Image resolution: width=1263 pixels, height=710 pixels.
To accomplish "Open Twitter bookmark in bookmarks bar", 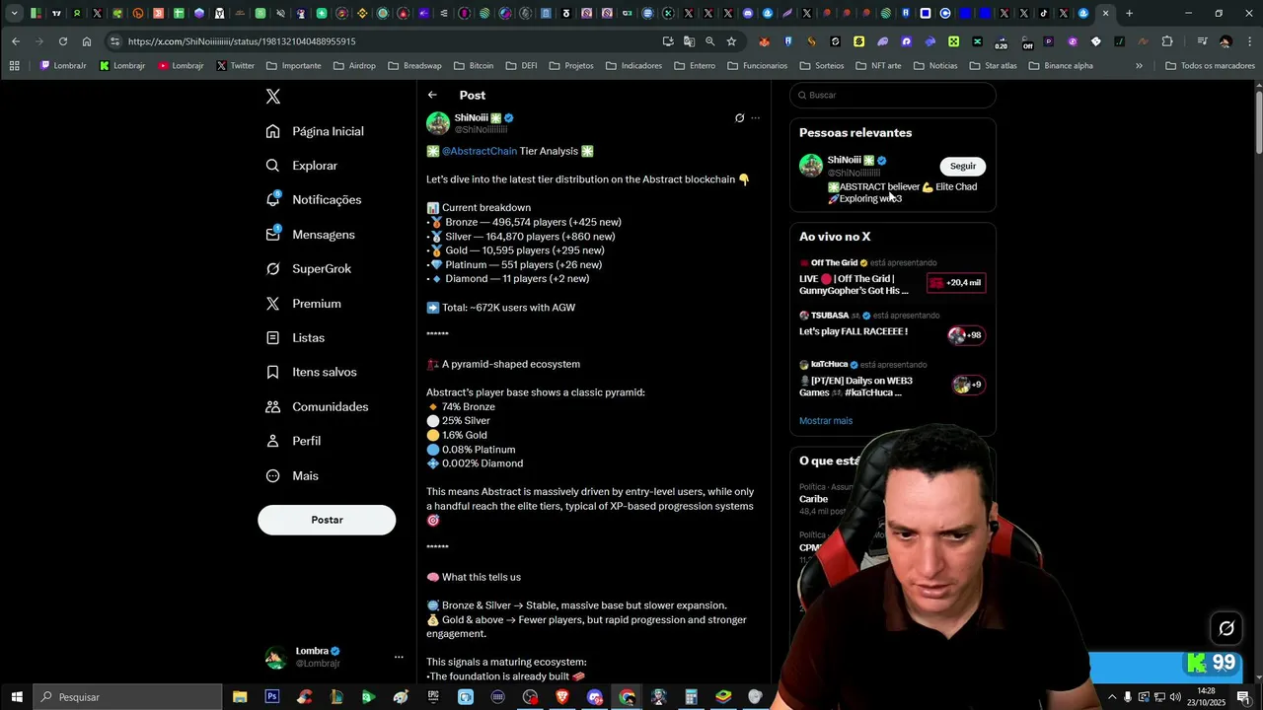I will [x=235, y=66].
